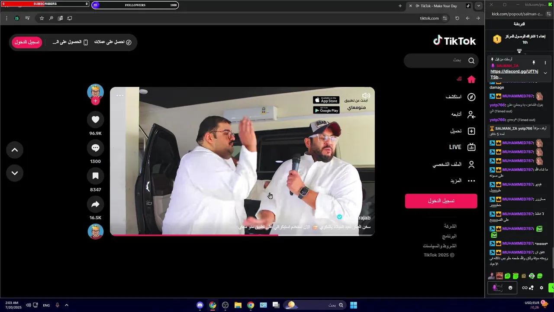Select the TikTok - Make Your Day tab

[440, 6]
